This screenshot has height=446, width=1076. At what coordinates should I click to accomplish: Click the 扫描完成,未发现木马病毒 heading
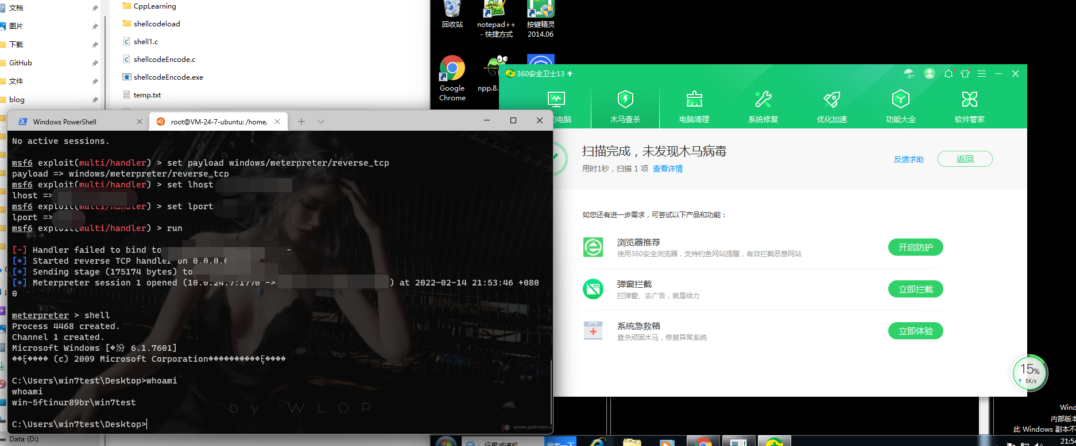(655, 151)
